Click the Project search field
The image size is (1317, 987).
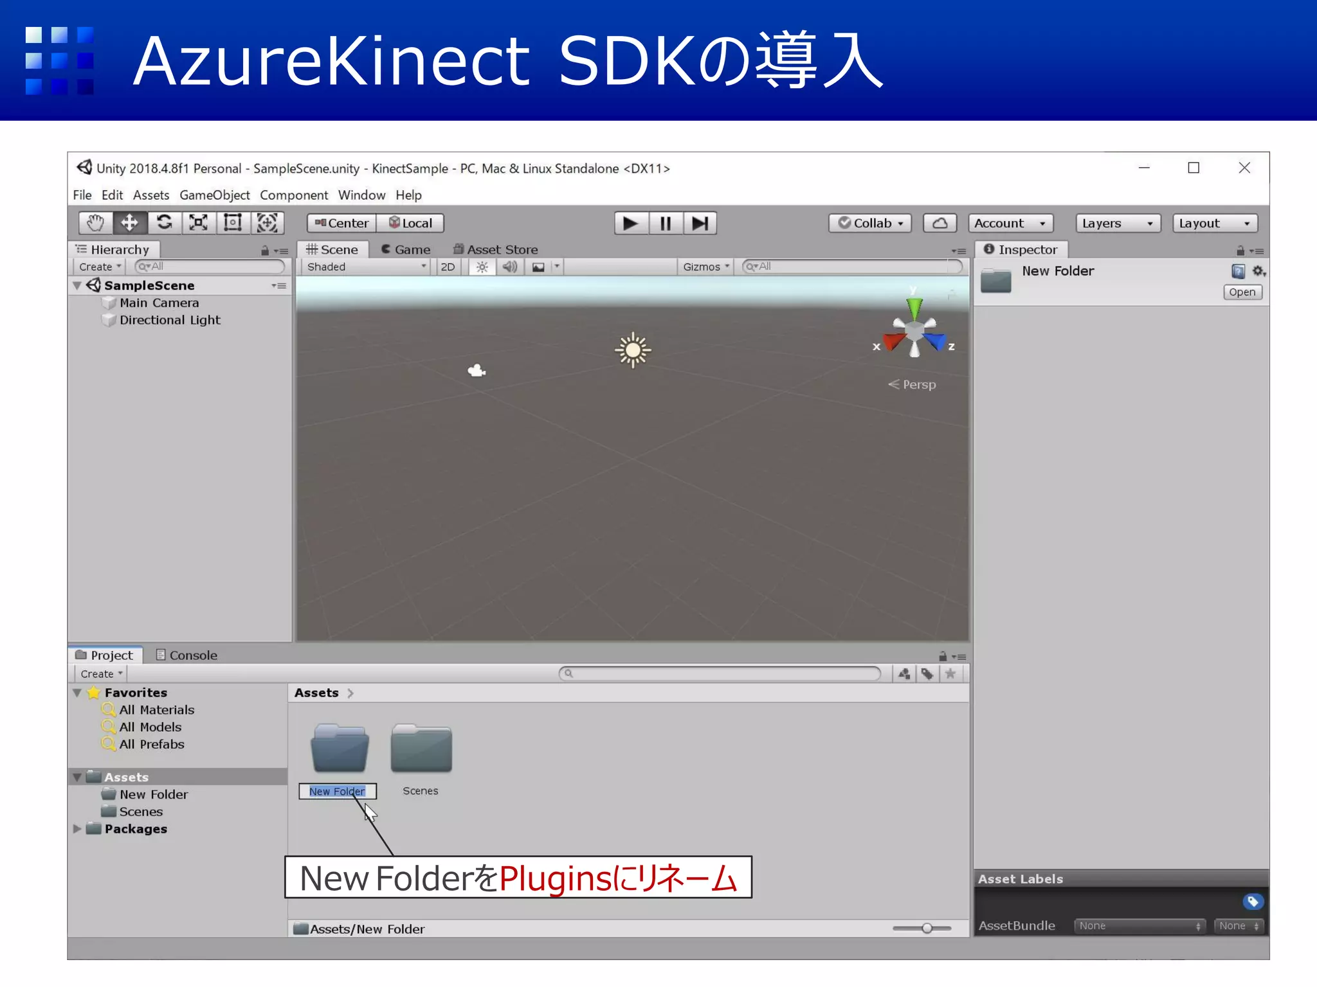click(720, 673)
